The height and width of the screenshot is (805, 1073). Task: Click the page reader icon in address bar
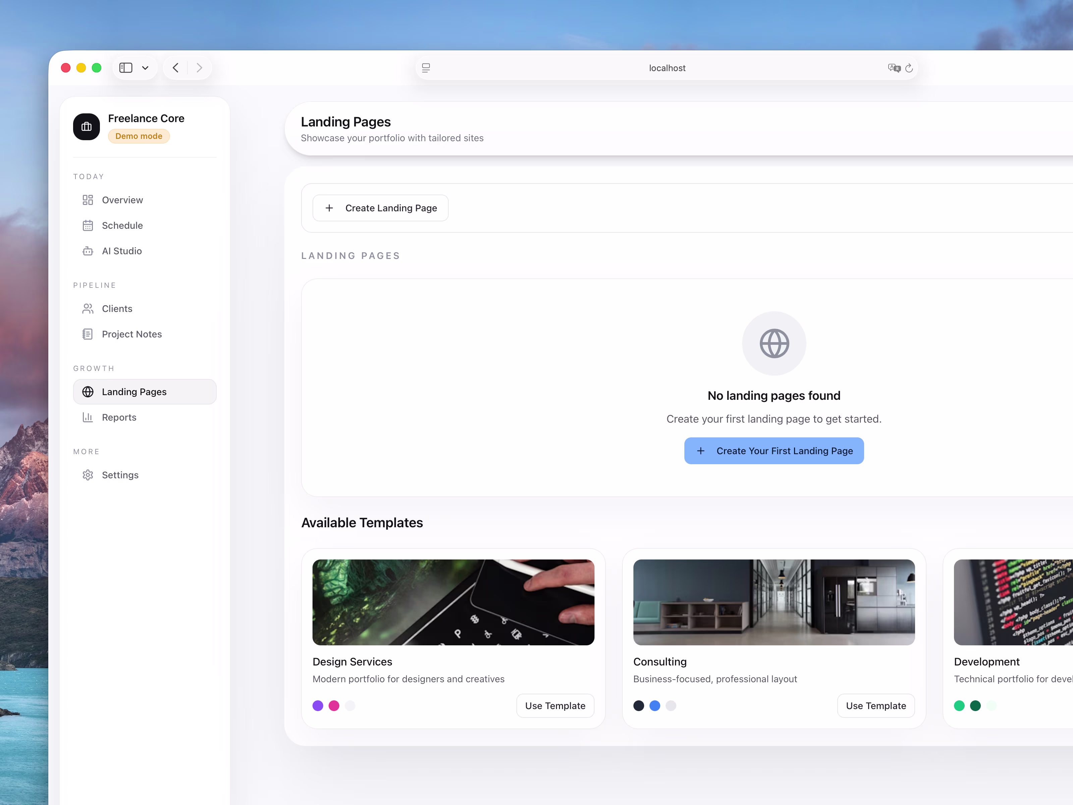pyautogui.click(x=426, y=68)
